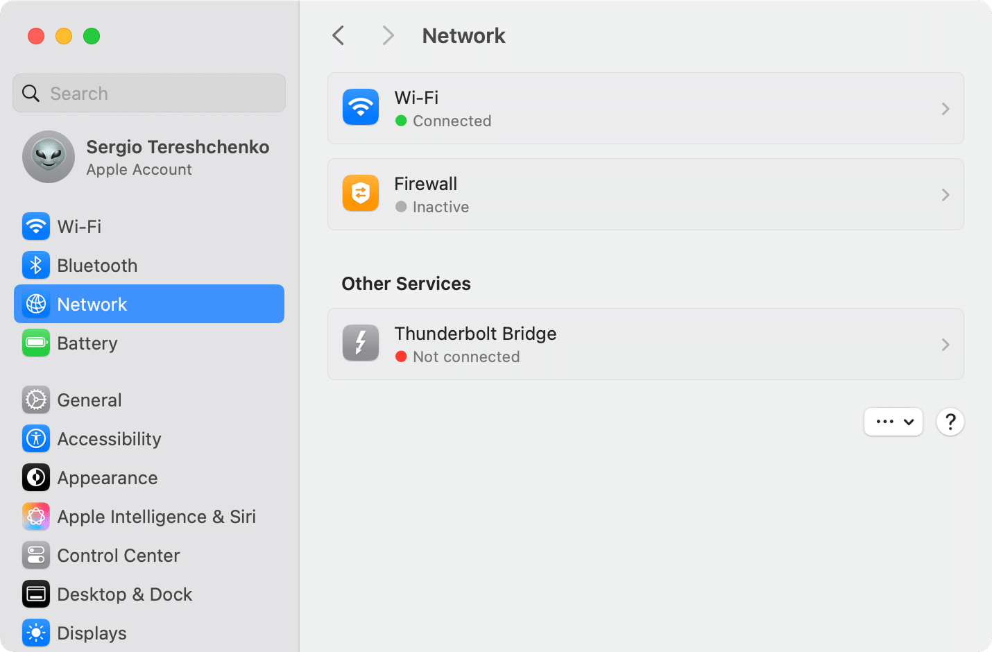Open Bluetooth settings from the sidebar
The width and height of the screenshot is (992, 652).
click(x=35, y=265)
